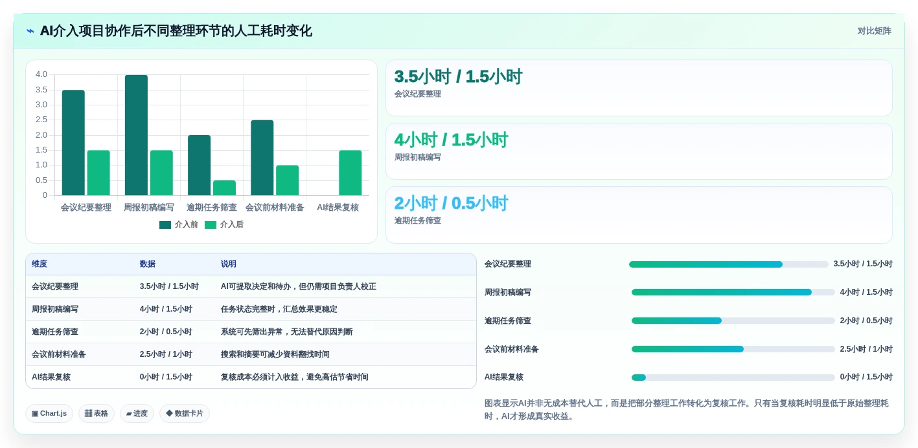This screenshot has height=448, width=918.
Task: Click the 数据 column header
Action: tap(148, 264)
